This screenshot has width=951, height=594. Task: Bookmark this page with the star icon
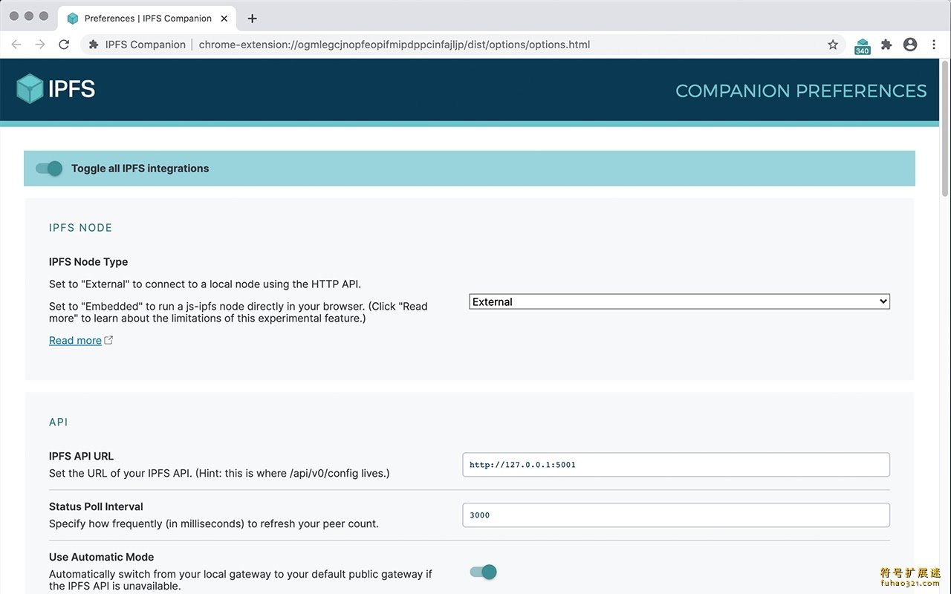point(833,45)
